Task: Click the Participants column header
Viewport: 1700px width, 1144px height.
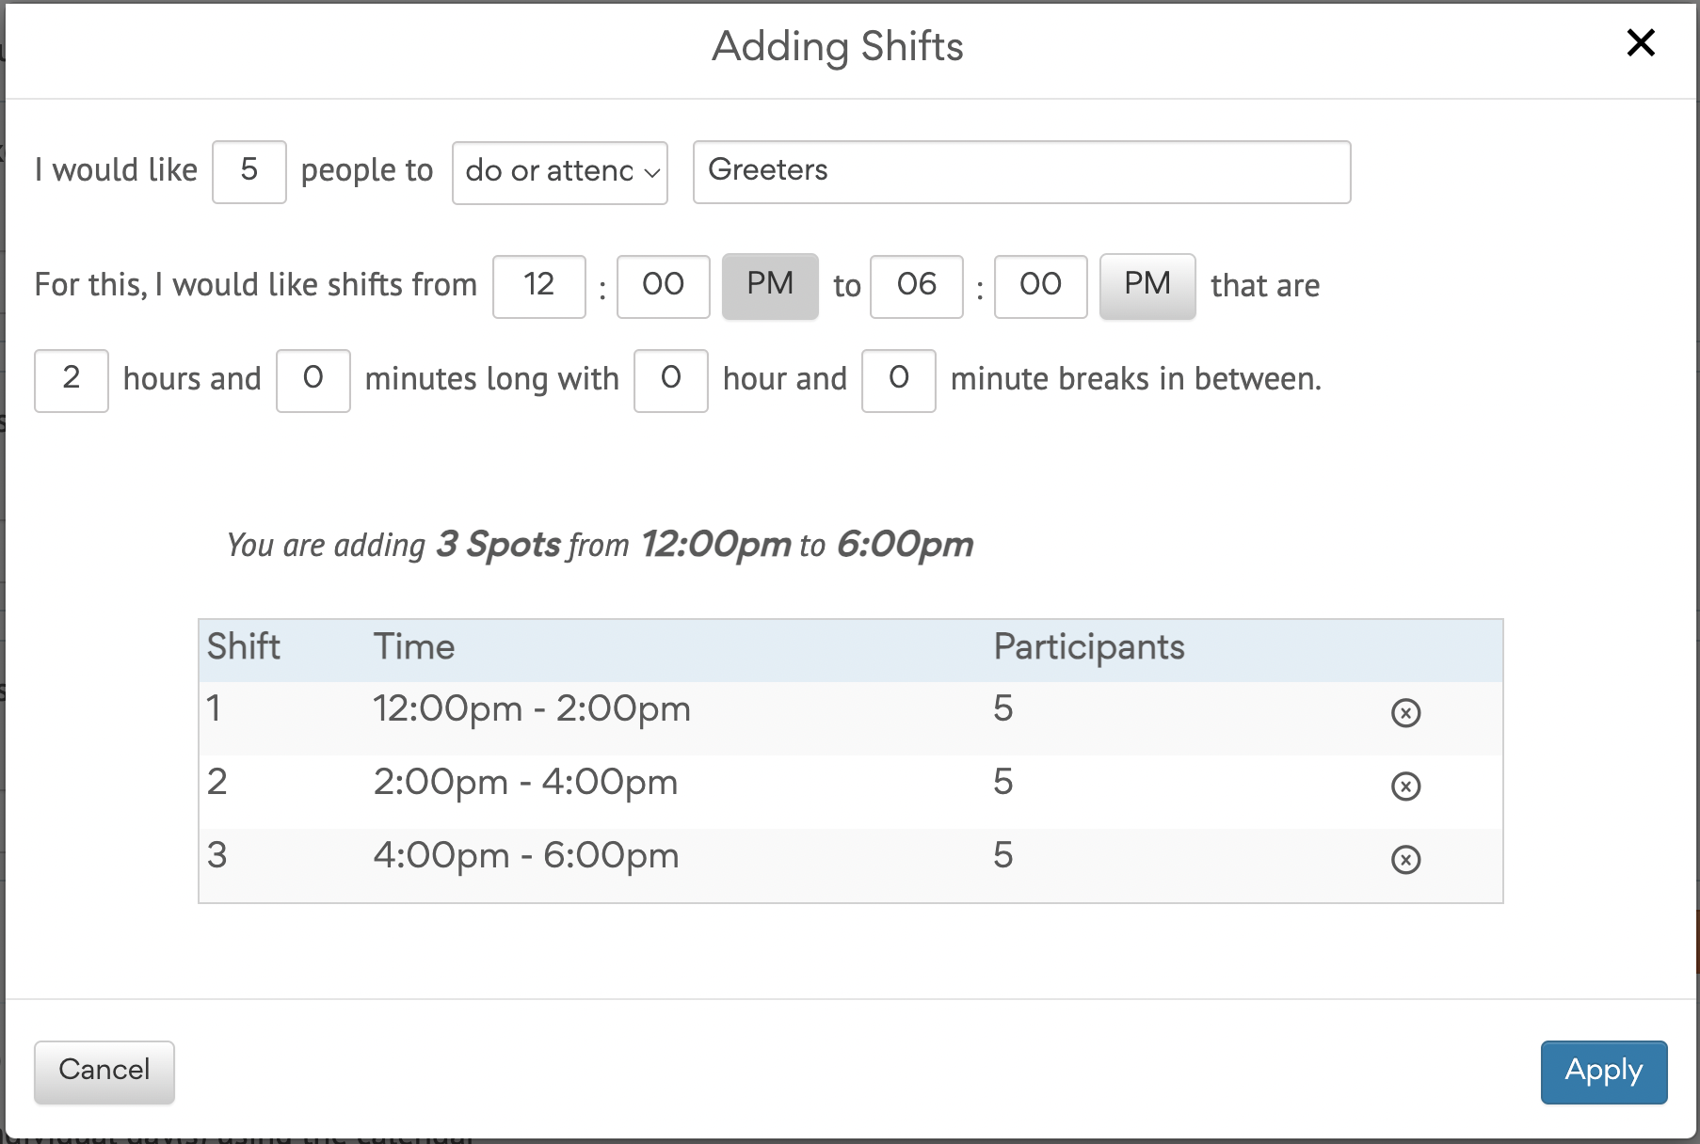Action: 1089,648
